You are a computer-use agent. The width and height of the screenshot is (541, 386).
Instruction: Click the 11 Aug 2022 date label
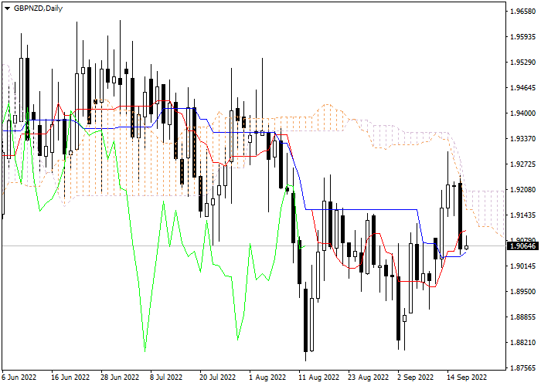[319, 377]
